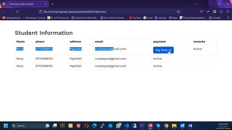Screen dimensions: 232x130
Task: Open File Explorer from the taskbar
Action: click(174, 126)
